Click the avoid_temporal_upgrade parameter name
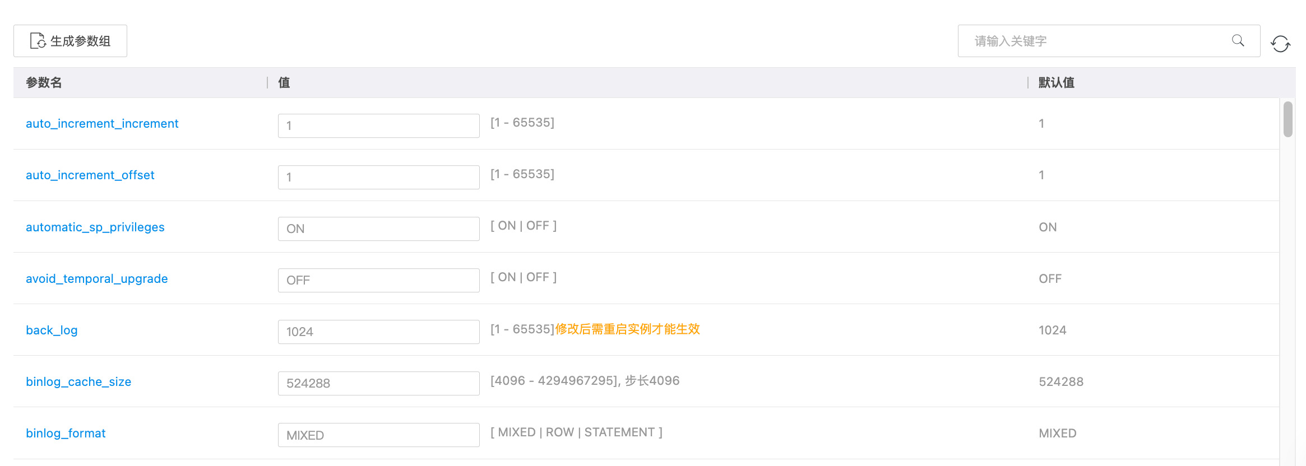1306x466 pixels. tap(96, 279)
